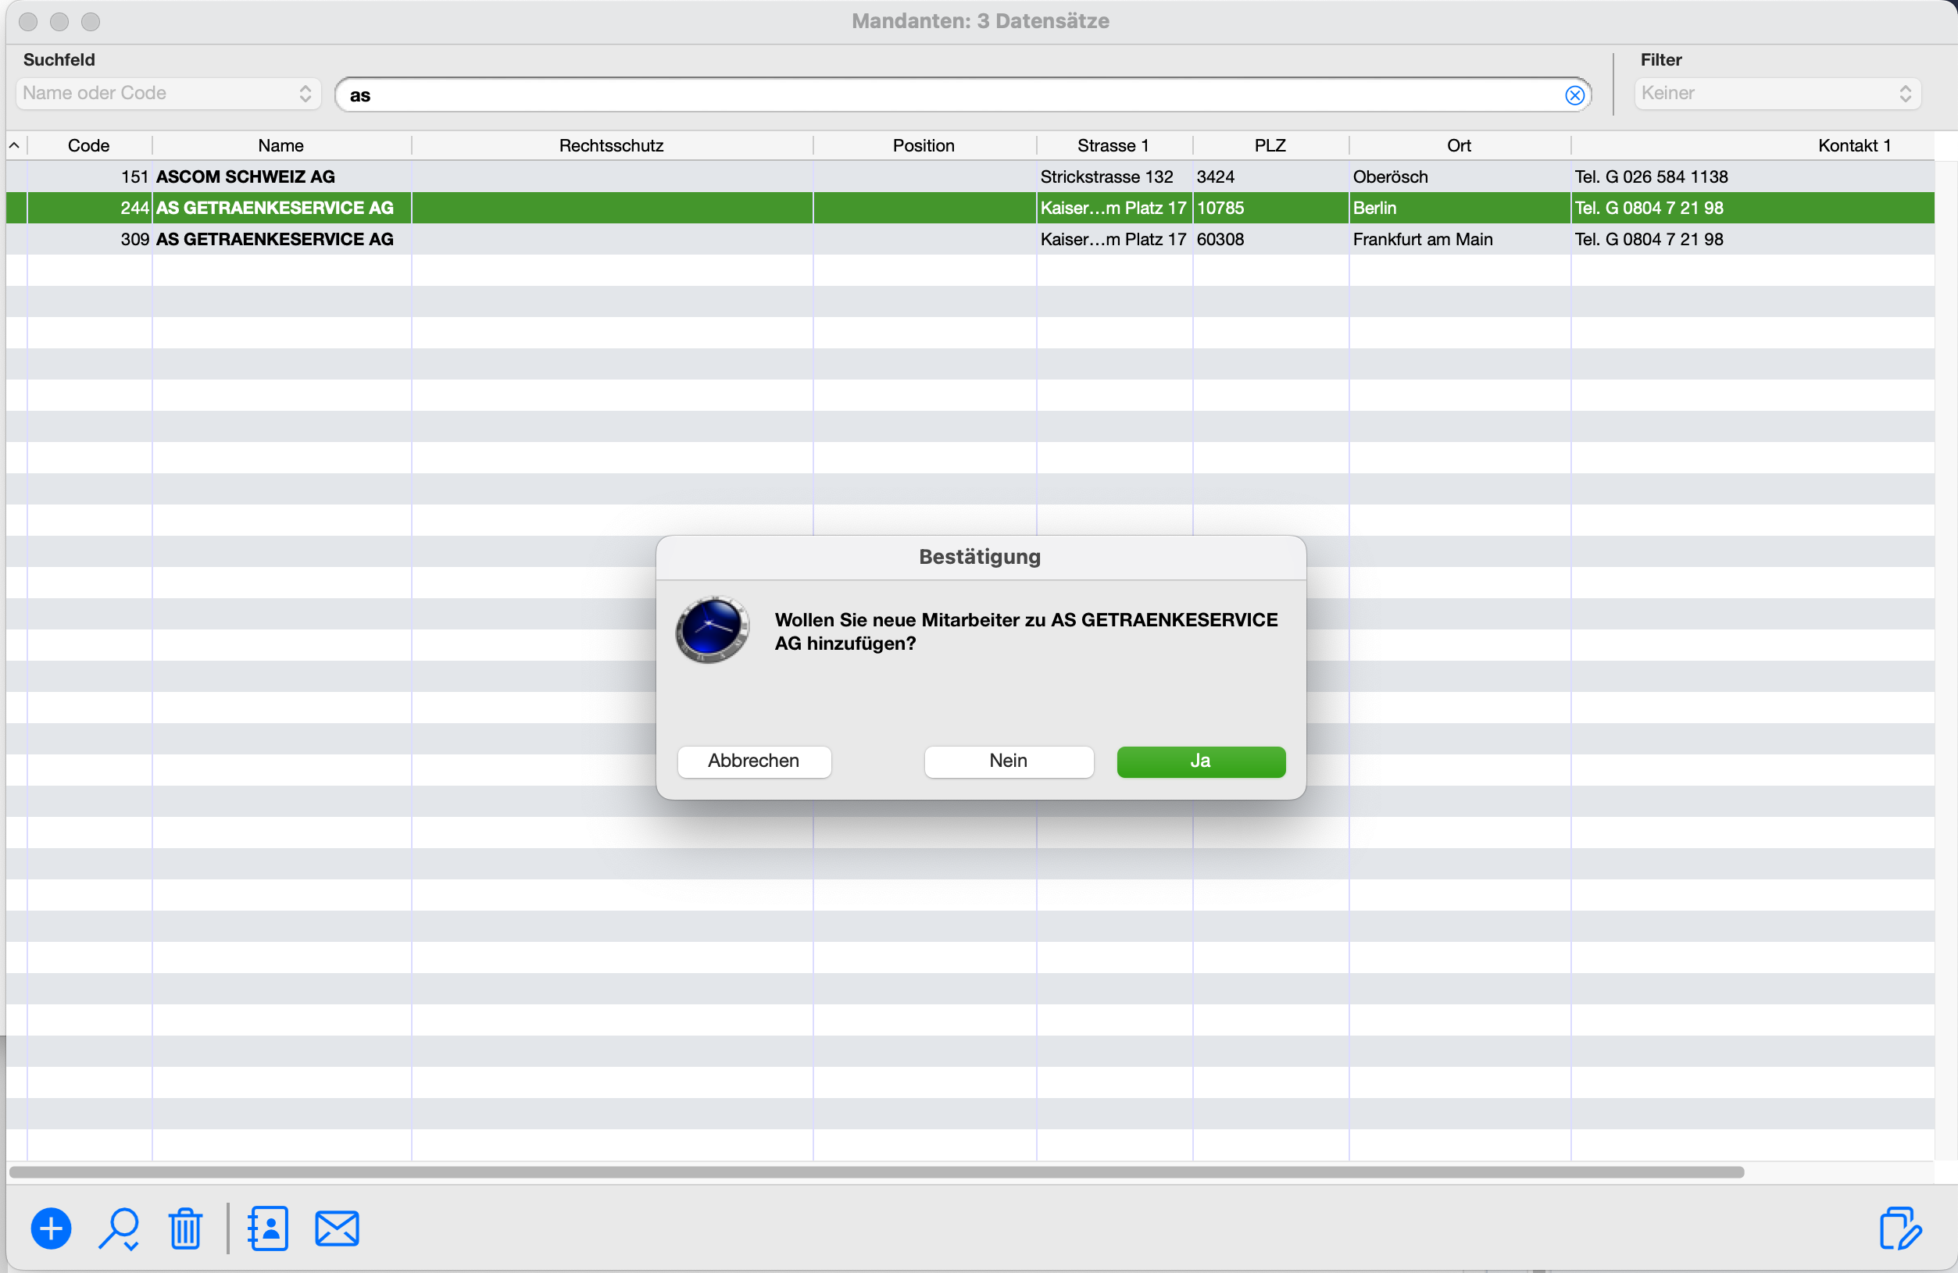Click the Ja button in the dialog
Screen dimensions: 1958x1273
click(x=1201, y=761)
